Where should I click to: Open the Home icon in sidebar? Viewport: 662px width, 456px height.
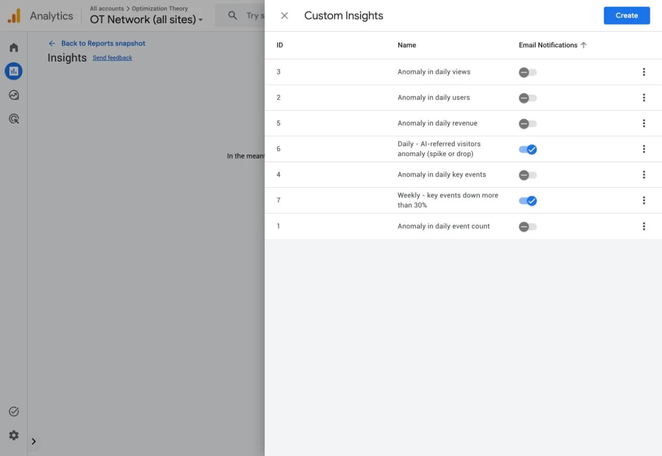pyautogui.click(x=14, y=48)
